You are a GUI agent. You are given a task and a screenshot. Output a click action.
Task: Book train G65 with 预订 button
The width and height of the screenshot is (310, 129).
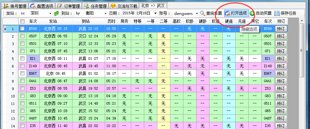(x=281, y=111)
